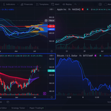Open the Strategy Tester tab
Screen dimensions: 111x111
pyautogui.click(x=18, y=108)
